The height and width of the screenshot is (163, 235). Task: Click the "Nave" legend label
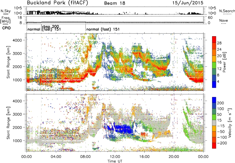pyautogui.click(x=224, y=21)
